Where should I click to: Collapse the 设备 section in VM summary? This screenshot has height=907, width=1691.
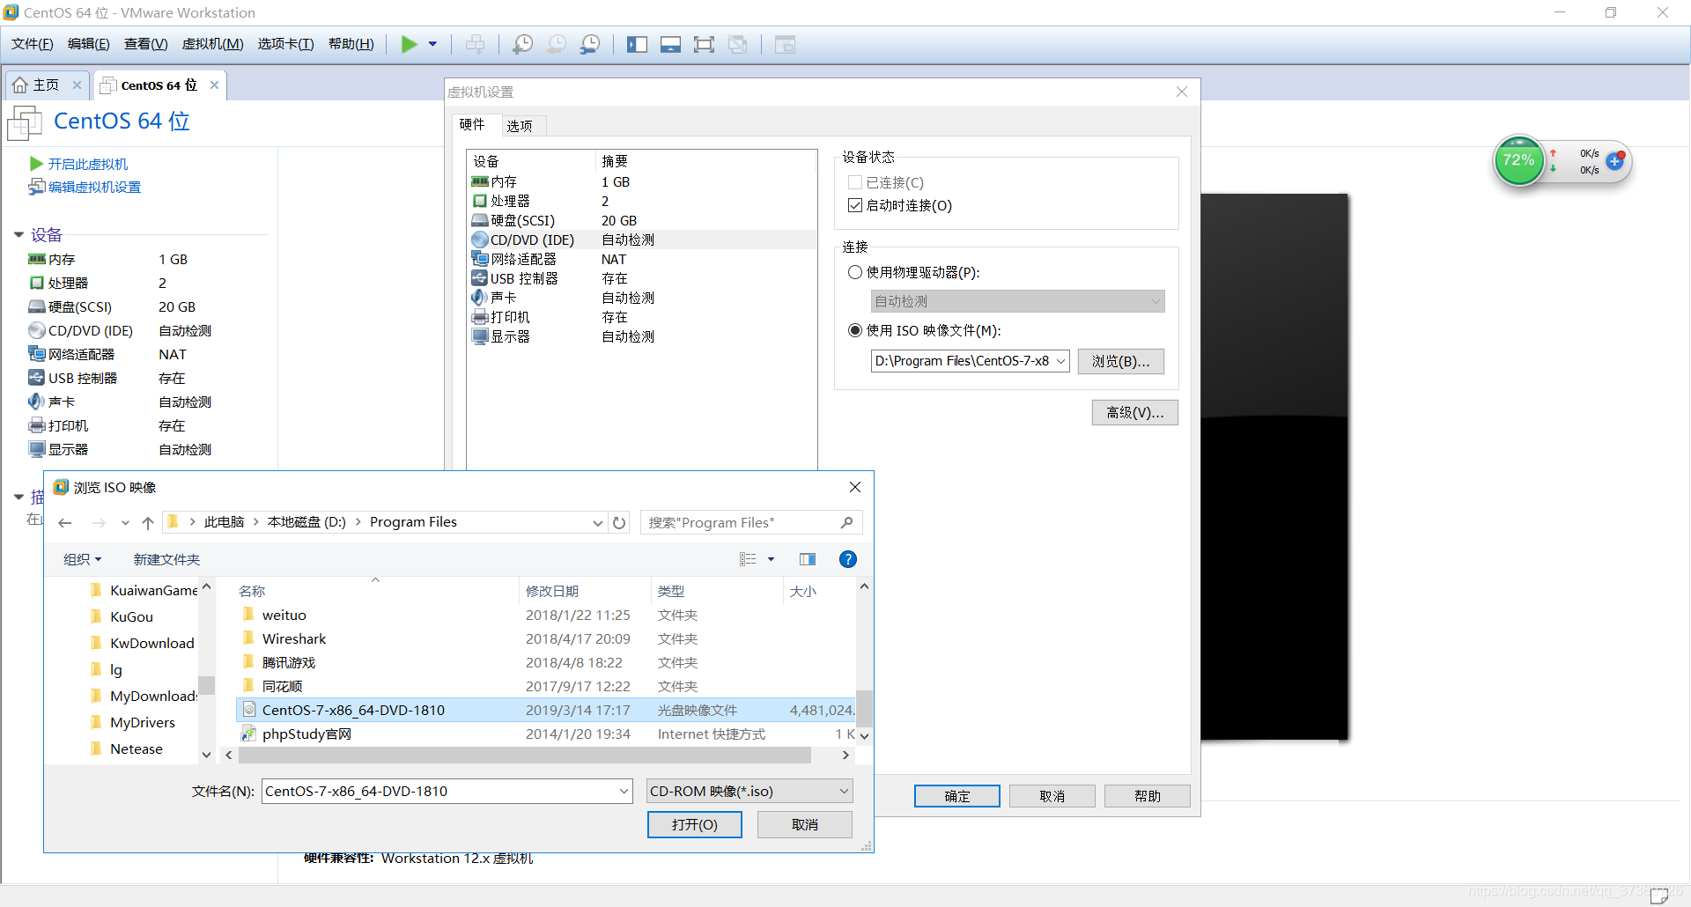tap(18, 234)
